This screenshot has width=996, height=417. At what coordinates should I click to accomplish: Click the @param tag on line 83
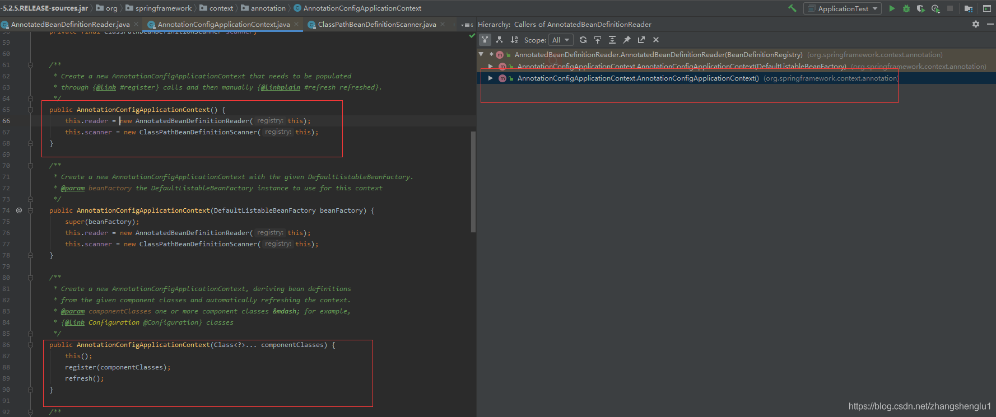(x=73, y=311)
